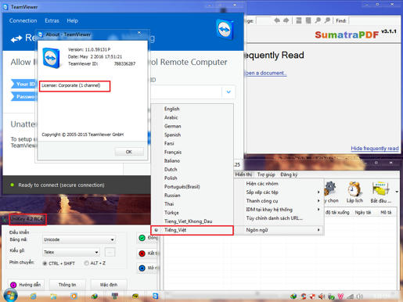Click the IDM globe icon in system tray

(x=293, y=297)
